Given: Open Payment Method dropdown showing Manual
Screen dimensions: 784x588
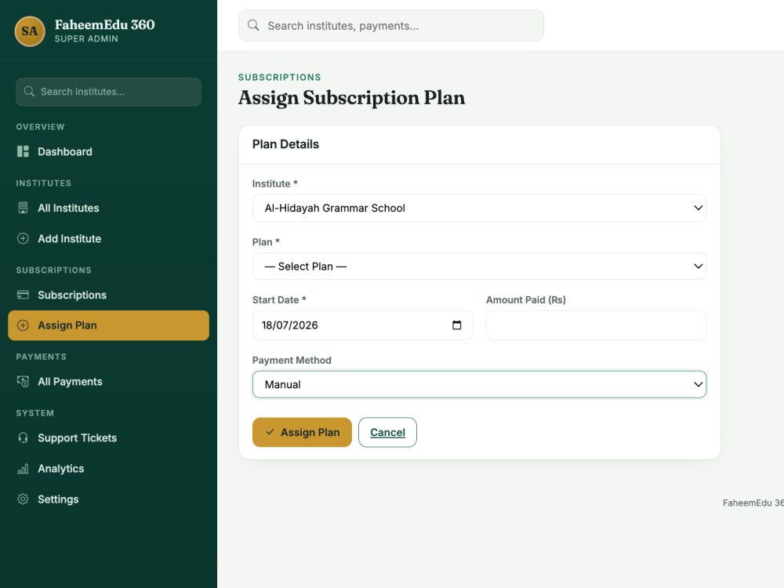Looking at the screenshot, I should [x=479, y=384].
